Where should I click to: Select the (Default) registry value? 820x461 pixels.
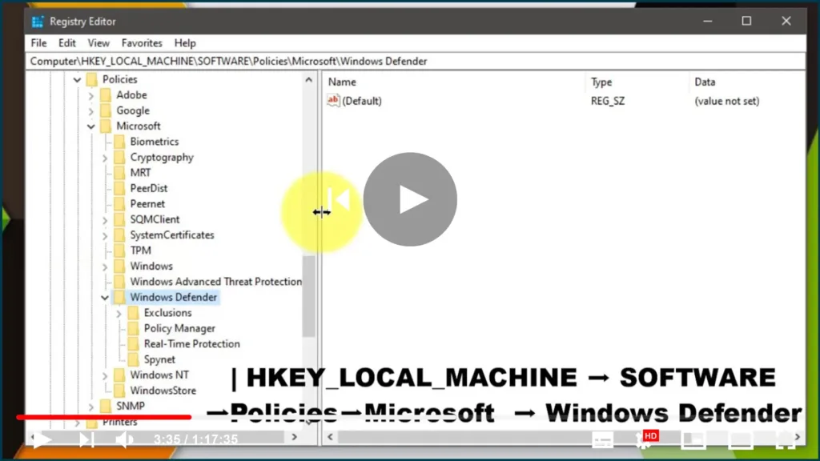click(361, 102)
